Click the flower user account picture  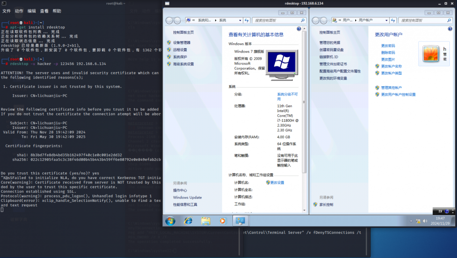(x=431, y=54)
